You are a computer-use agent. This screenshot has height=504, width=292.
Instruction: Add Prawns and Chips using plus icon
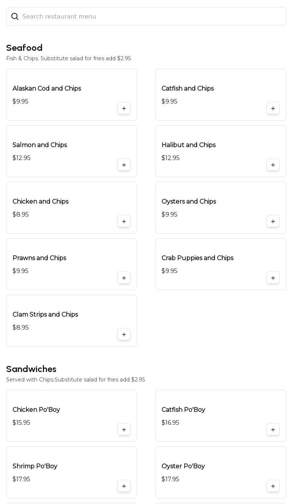124,278
